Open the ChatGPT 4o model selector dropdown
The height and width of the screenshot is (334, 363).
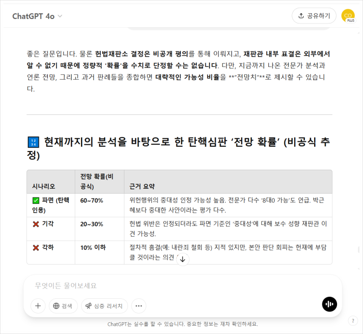tap(37, 16)
